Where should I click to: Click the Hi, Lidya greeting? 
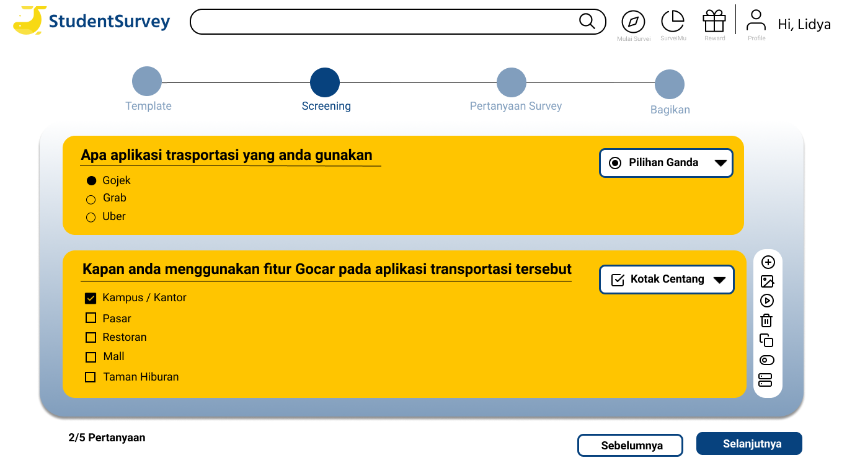pyautogui.click(x=804, y=24)
